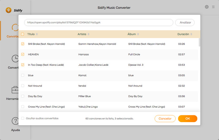Image resolution: width=219 pixels, height=140 pixels.
Task: Open the hamburger menu icon
Action: pos(213,7)
